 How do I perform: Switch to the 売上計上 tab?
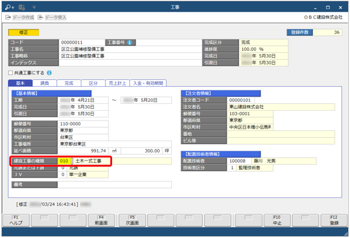click(x=118, y=83)
